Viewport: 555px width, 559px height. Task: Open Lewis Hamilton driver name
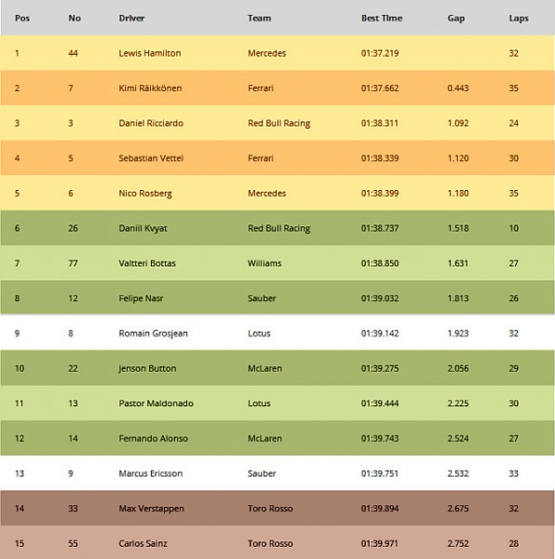150,53
